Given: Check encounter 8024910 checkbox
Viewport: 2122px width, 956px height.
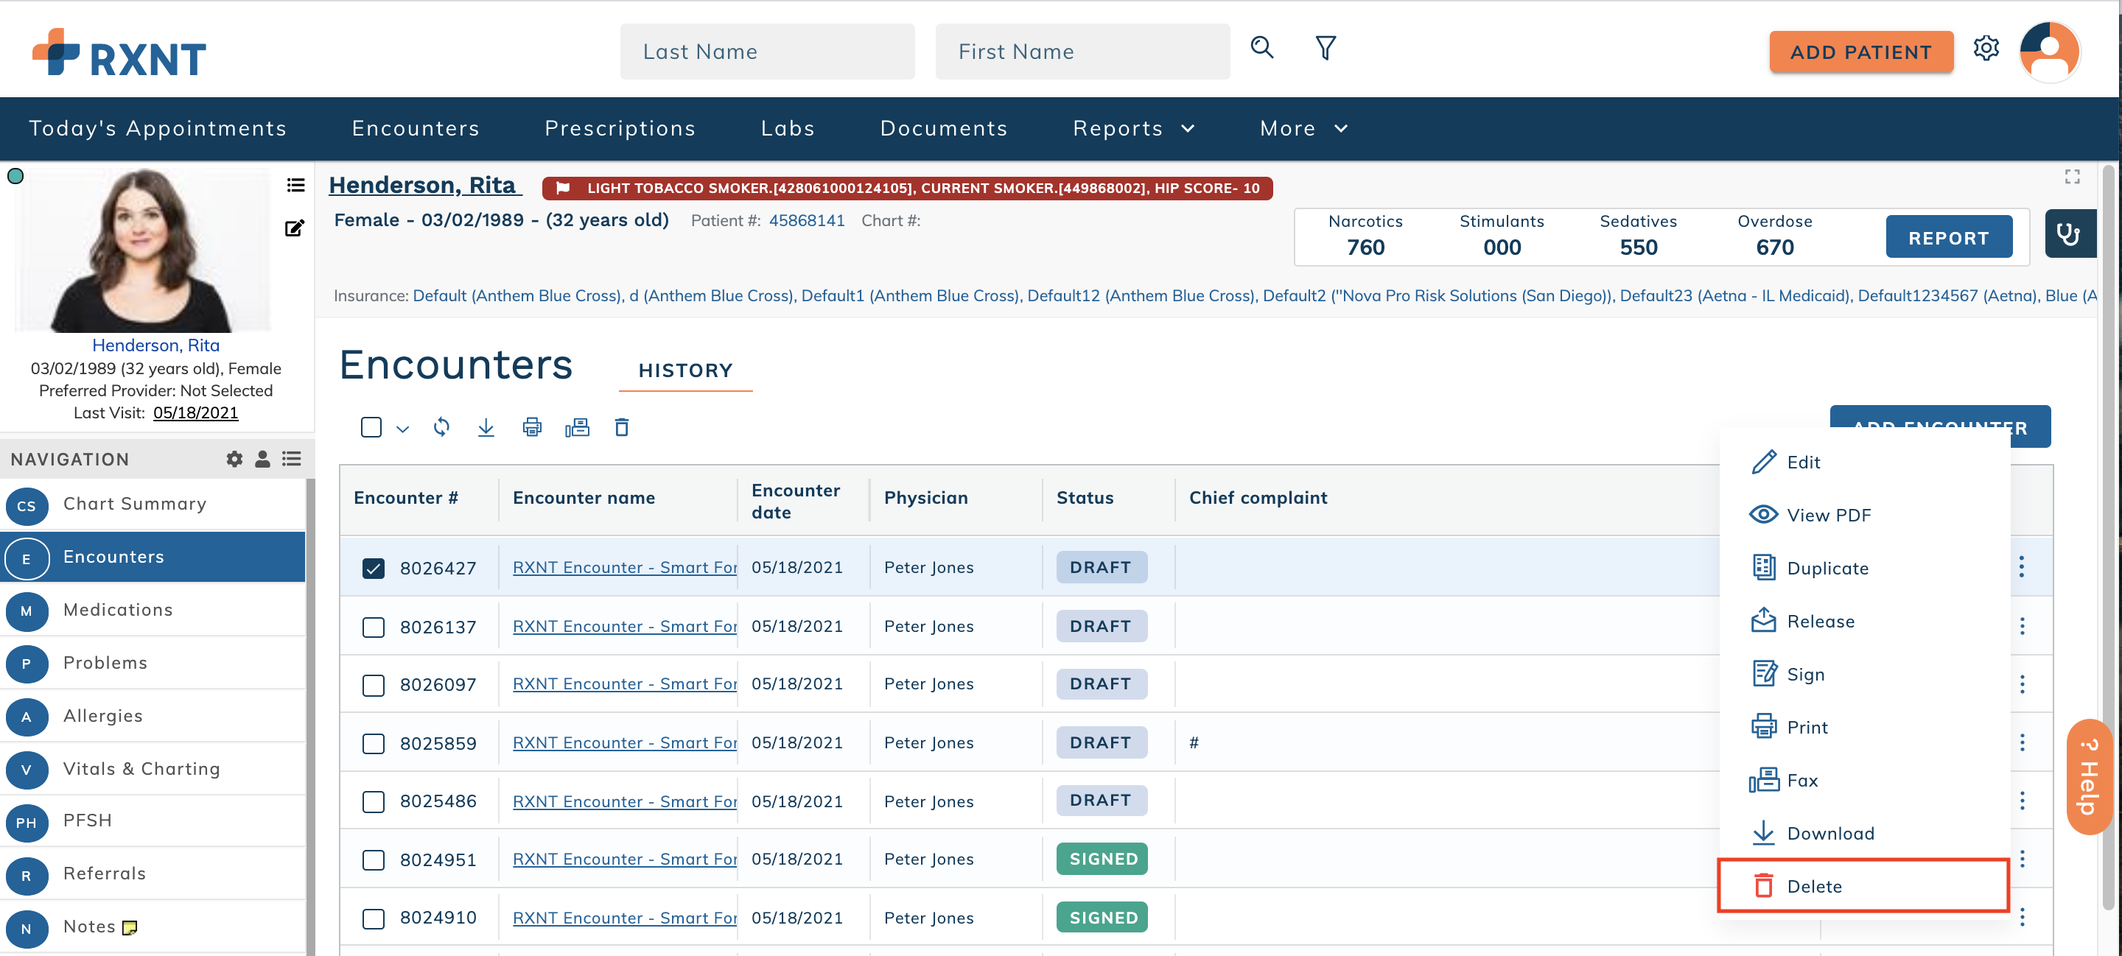Looking at the screenshot, I should click(373, 918).
